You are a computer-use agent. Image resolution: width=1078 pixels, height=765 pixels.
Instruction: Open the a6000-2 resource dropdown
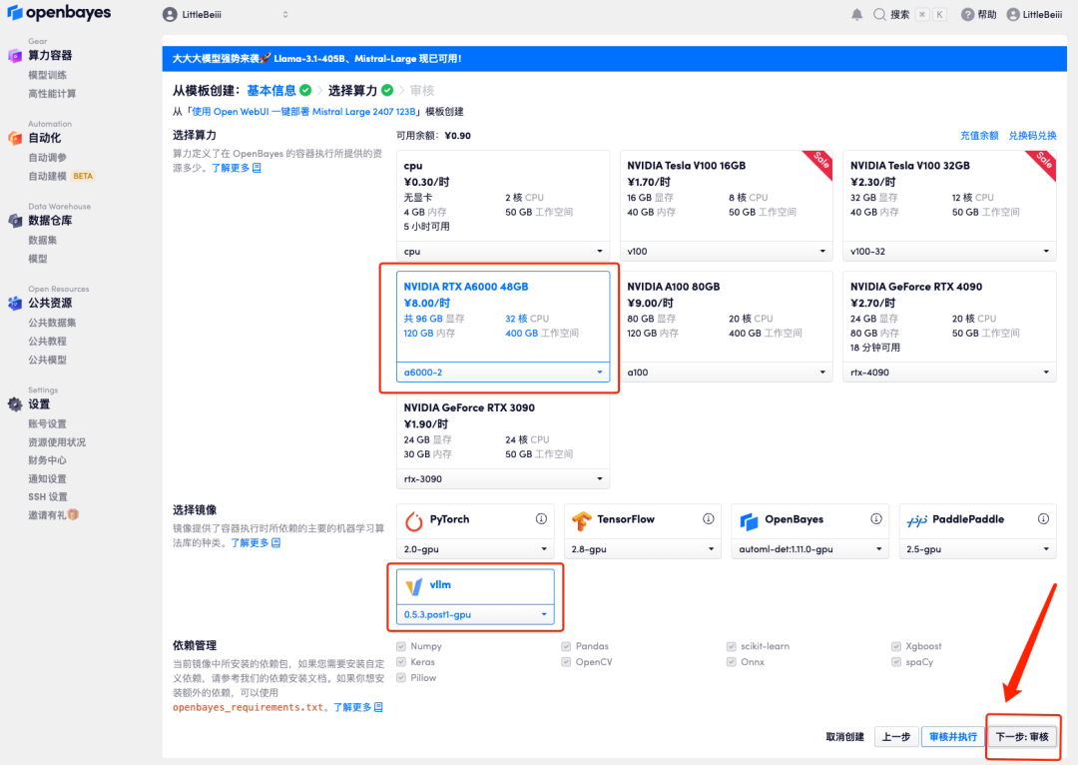coord(502,373)
